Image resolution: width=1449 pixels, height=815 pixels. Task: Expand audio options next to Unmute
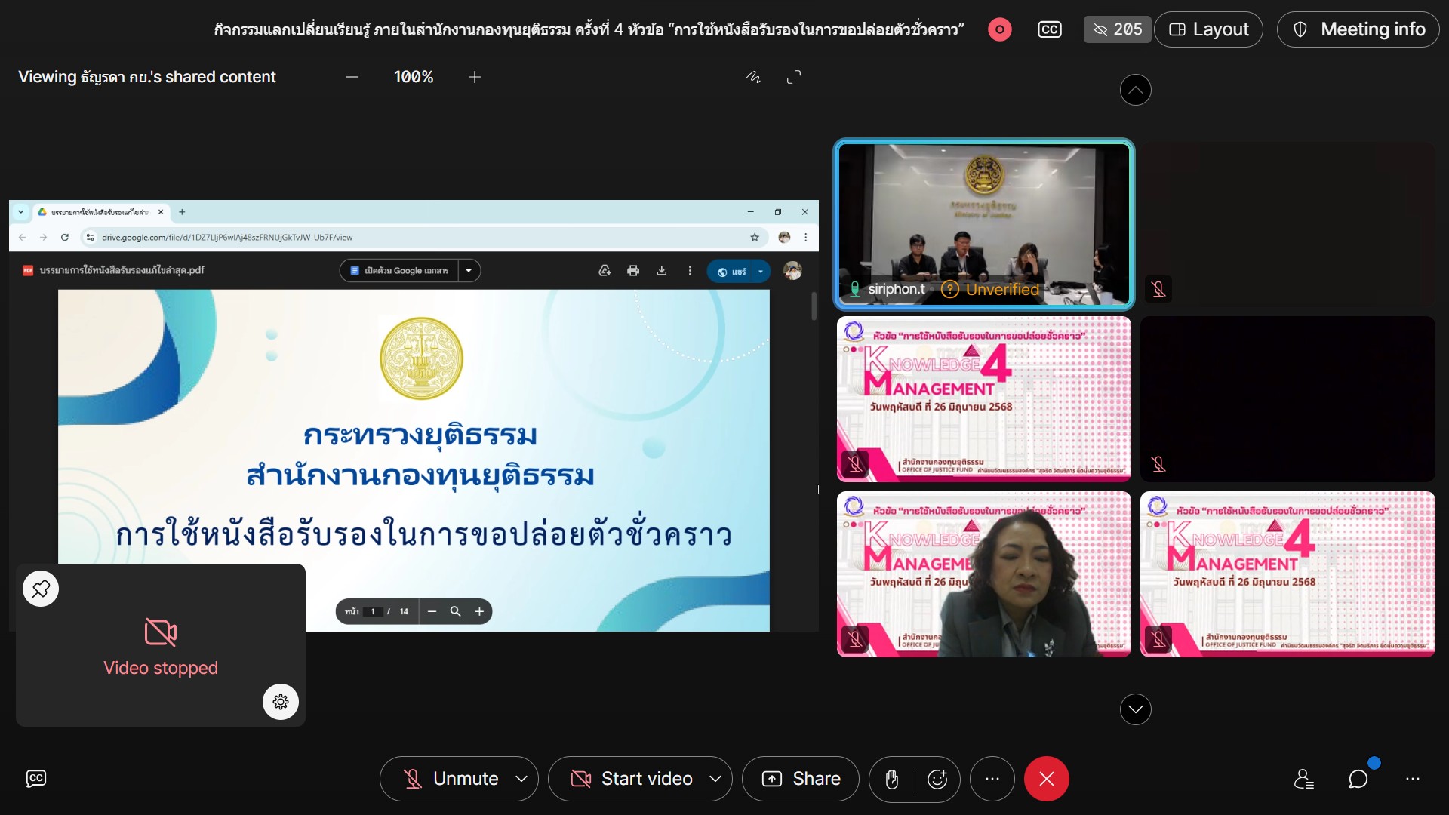click(521, 779)
